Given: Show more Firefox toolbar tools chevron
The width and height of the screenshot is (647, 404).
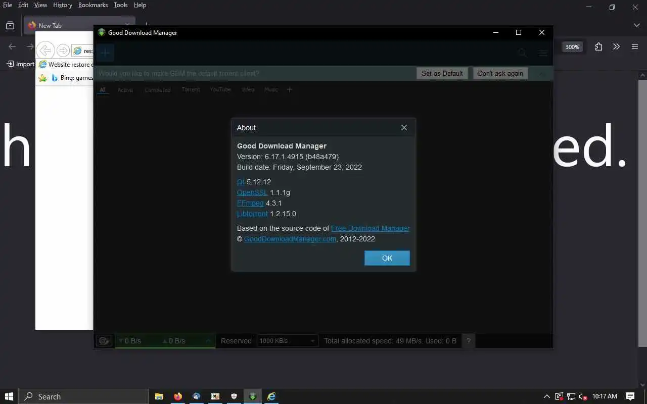Looking at the screenshot, I should point(616,46).
